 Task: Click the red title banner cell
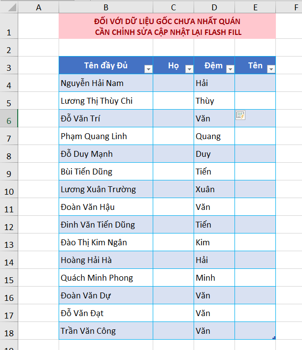[x=168, y=26]
